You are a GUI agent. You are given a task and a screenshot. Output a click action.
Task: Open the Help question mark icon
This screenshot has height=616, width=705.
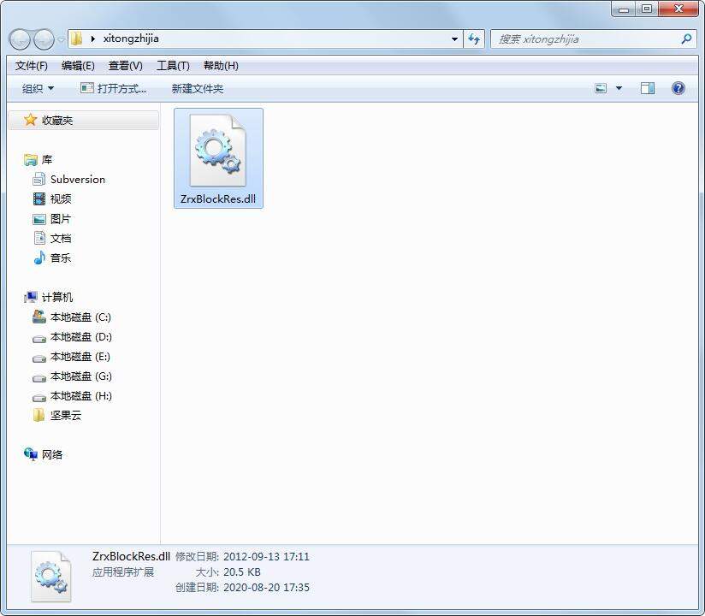tap(678, 87)
